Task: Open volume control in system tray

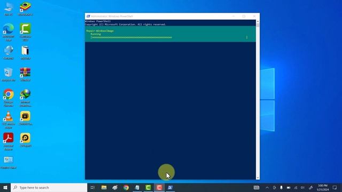Action: [x=302, y=187]
